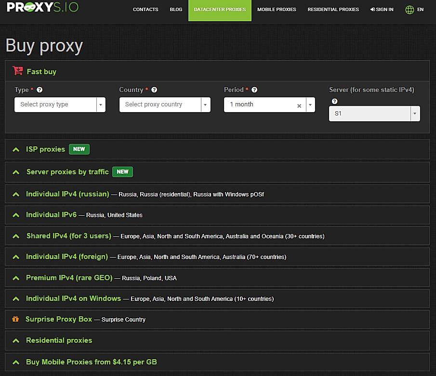Image resolution: width=436 pixels, height=376 pixels.
Task: Click the red shopping cart icon
Action: [18, 71]
